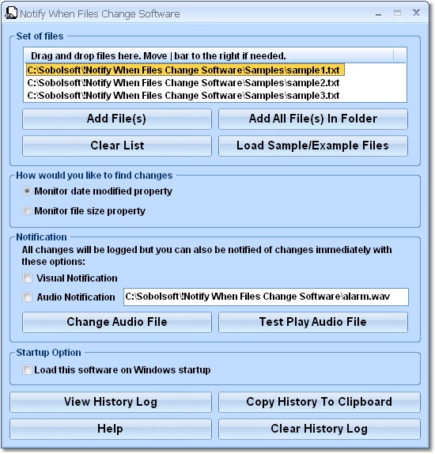Viewport: 435px width, 454px height.
Task: Click the application icon in title bar
Action: (x=11, y=13)
